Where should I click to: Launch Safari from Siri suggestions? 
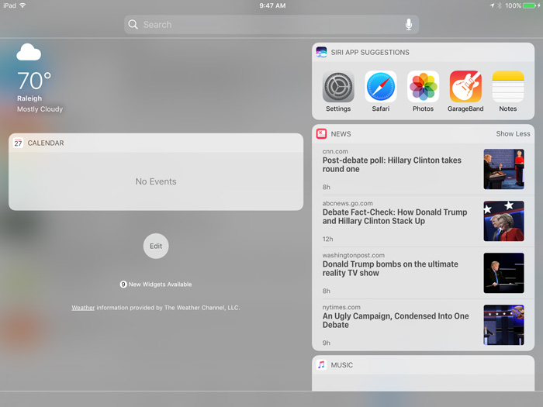(381, 87)
